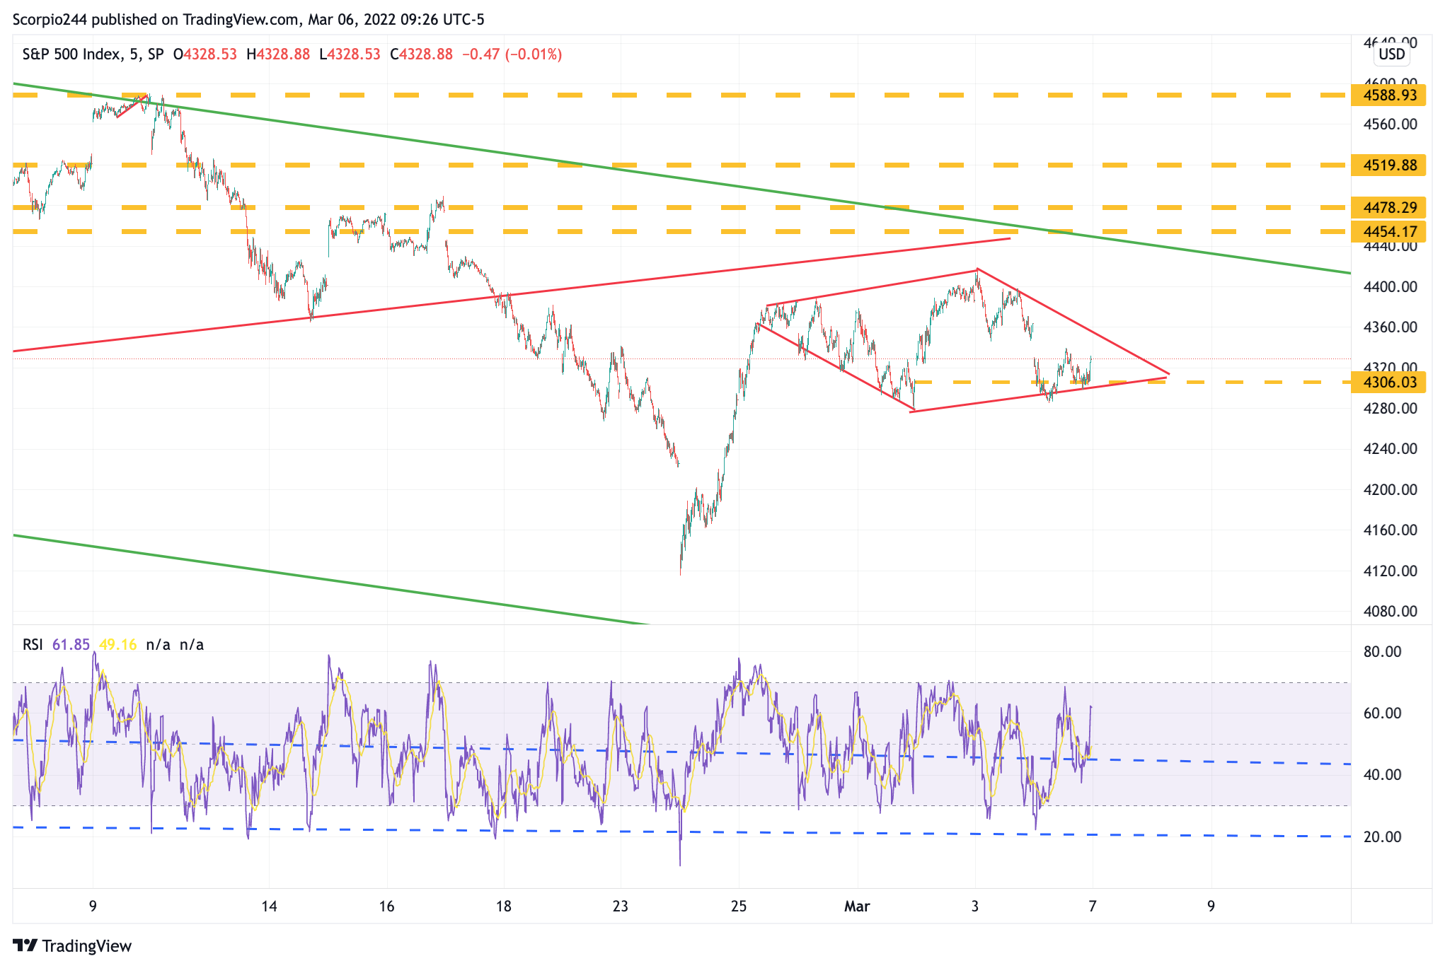The width and height of the screenshot is (1445, 968).
Task: Click the USD currency button
Action: click(1391, 54)
